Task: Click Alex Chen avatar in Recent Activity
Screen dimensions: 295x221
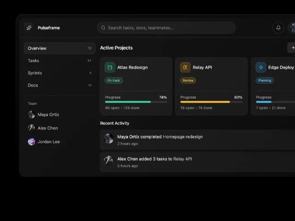Action: click(x=109, y=161)
